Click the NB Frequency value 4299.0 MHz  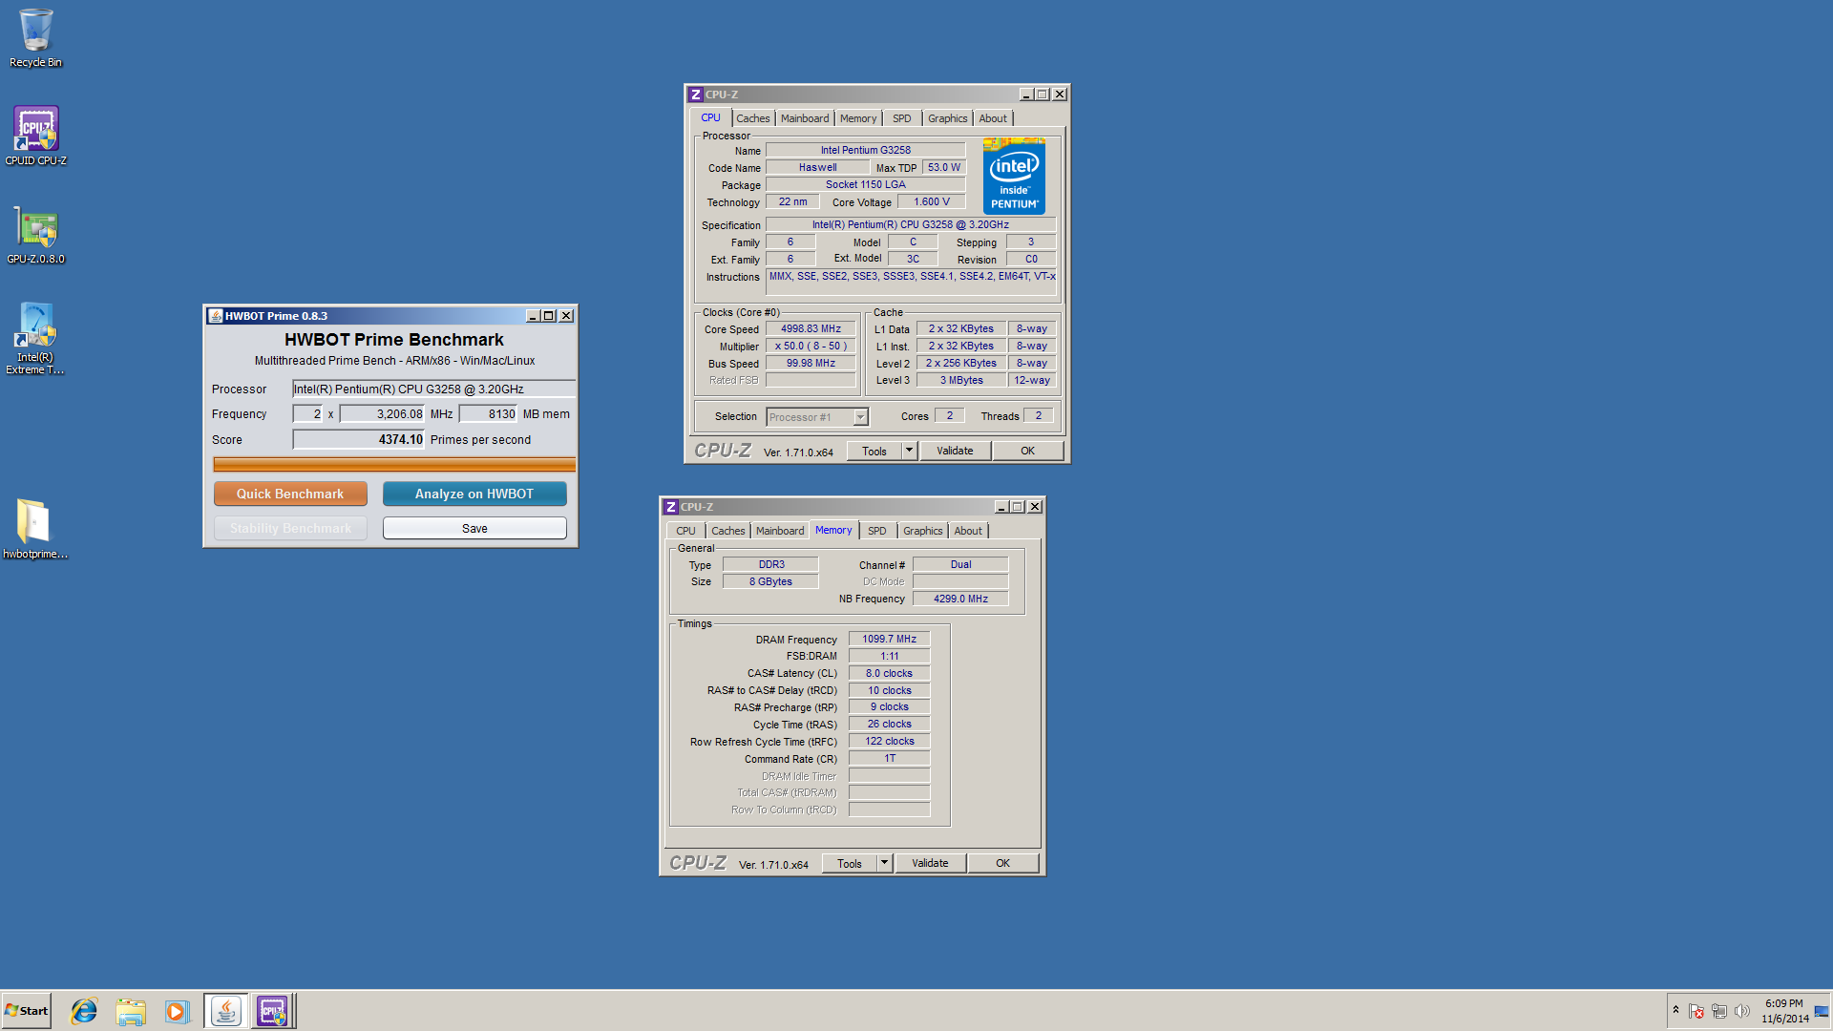click(x=960, y=599)
